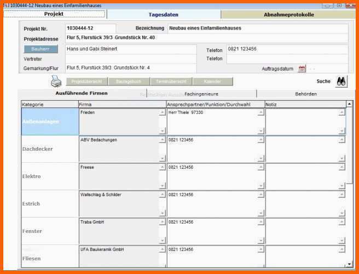Open the Auftragsdatum calendar picker
The width and height of the screenshot is (359, 274).
[x=302, y=68]
